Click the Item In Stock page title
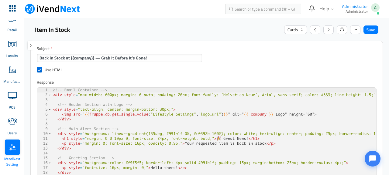Screen dimensions: 389x175 point(53,30)
